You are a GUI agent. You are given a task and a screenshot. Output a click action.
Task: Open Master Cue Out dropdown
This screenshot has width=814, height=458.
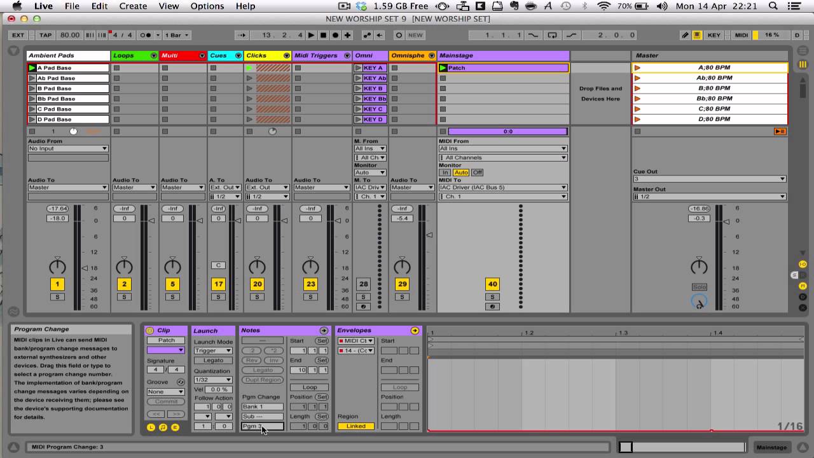[710, 179]
